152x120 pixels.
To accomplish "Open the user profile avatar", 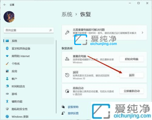I will (x=9, y=17).
